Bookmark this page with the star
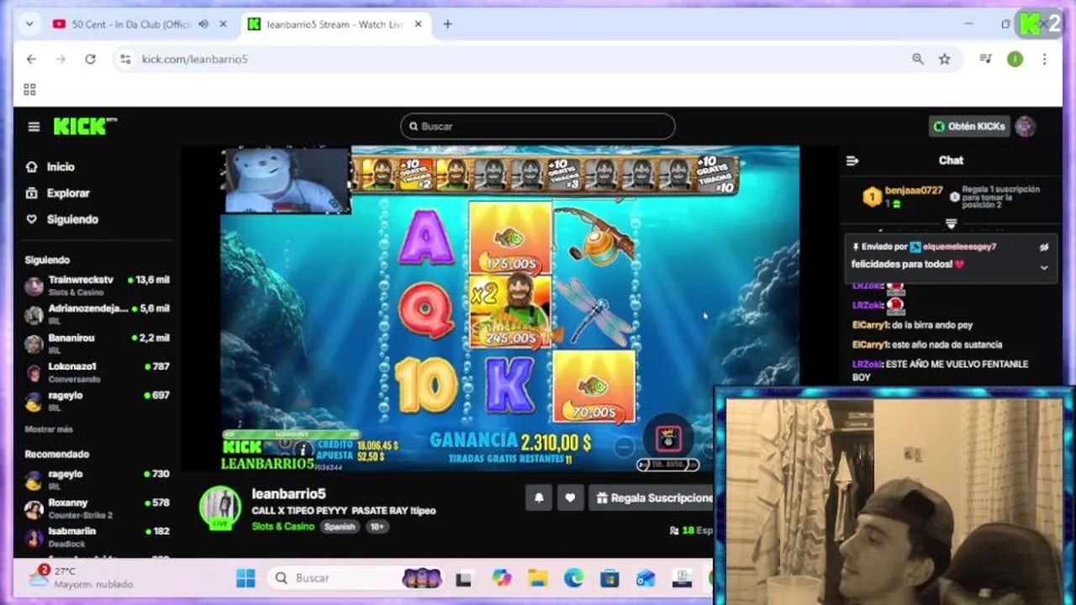The image size is (1076, 605). pos(945,59)
